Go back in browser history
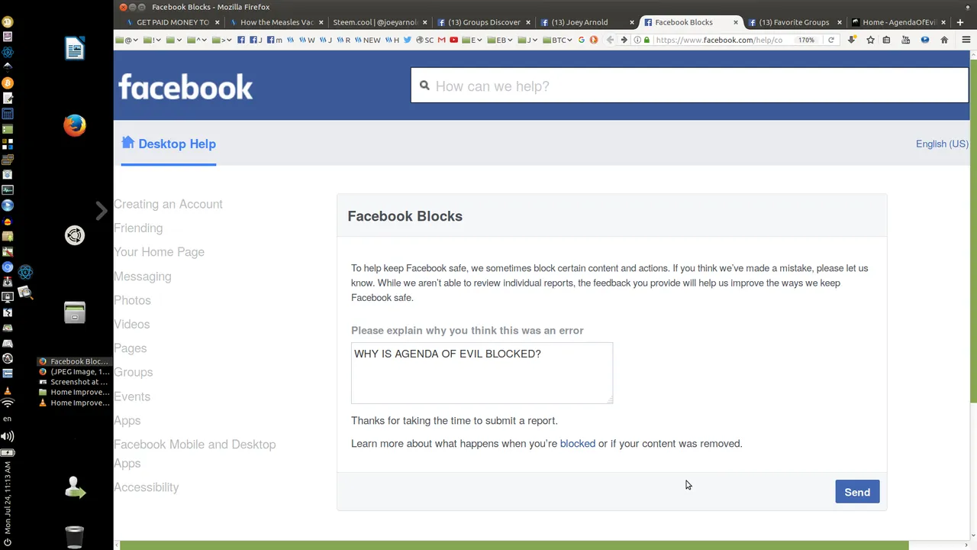The width and height of the screenshot is (977, 550). [610, 40]
